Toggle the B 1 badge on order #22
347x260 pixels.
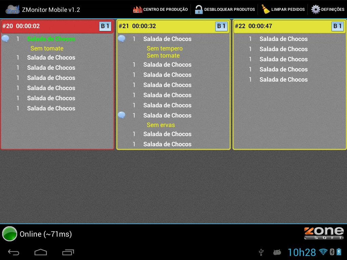click(x=337, y=26)
